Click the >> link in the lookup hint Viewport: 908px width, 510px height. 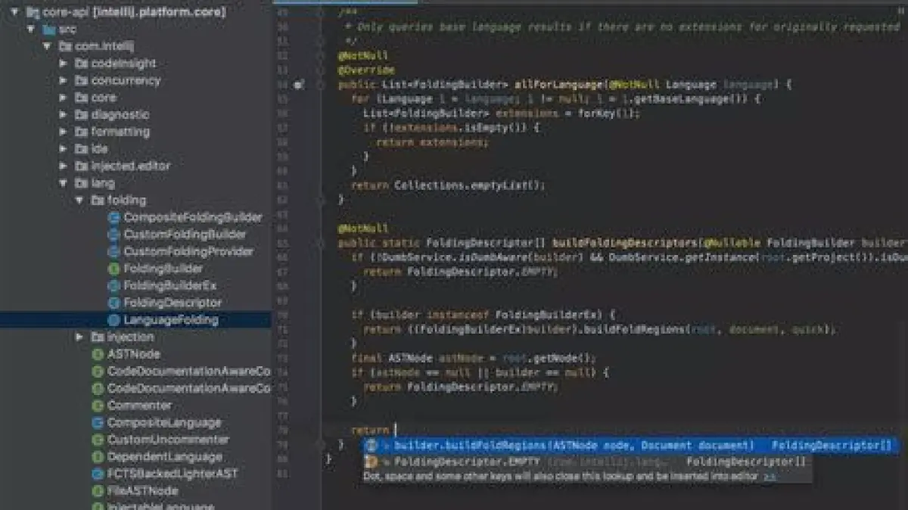pyautogui.click(x=770, y=477)
